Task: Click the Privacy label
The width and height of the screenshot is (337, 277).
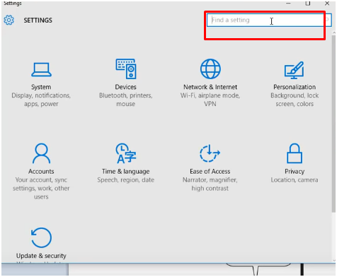Action: 295,172
